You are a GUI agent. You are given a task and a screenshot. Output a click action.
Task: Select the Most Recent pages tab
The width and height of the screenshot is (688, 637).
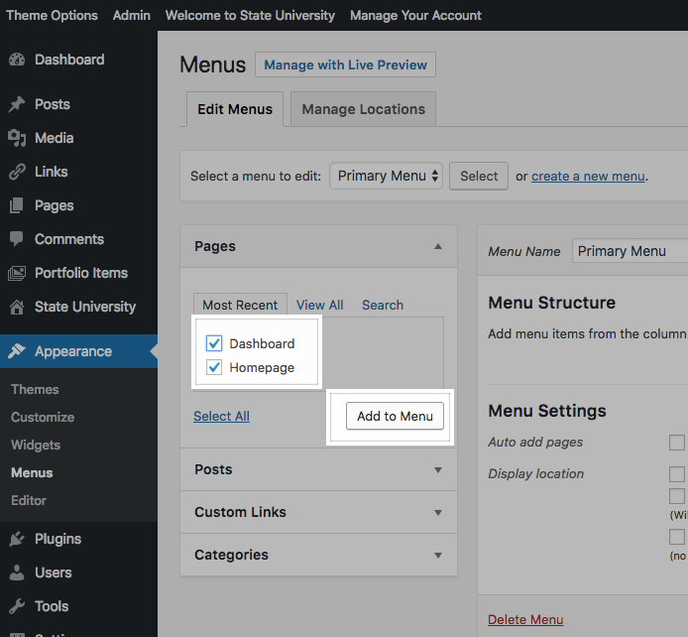point(240,306)
